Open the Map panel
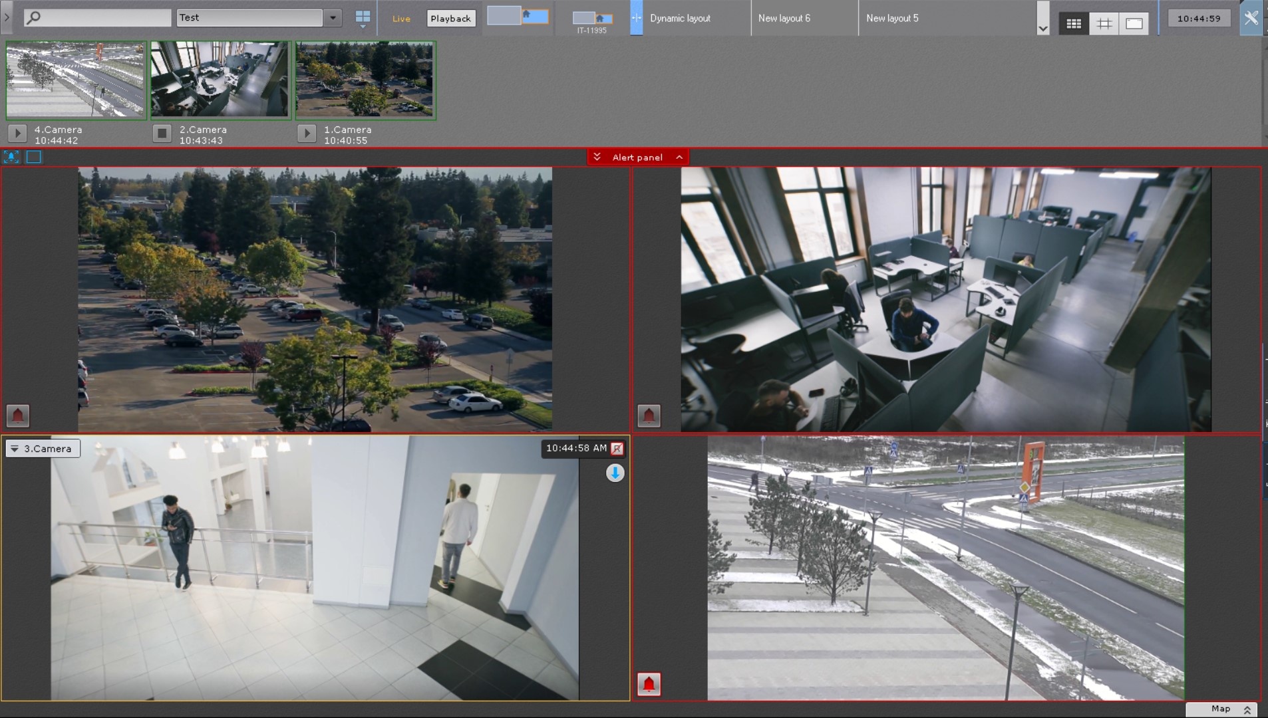The image size is (1268, 718). 1221,709
